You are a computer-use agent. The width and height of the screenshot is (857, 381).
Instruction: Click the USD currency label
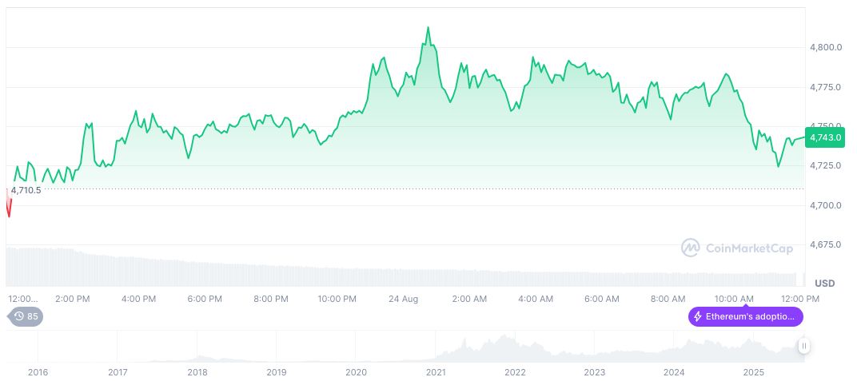tap(824, 284)
